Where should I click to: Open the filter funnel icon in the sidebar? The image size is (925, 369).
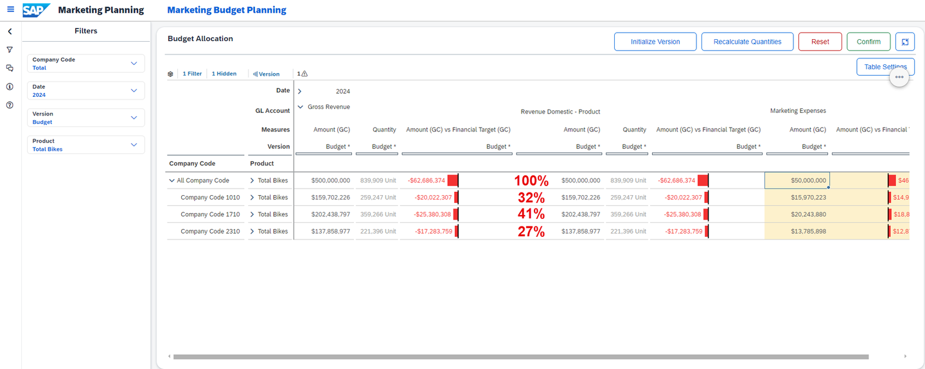pyautogui.click(x=10, y=49)
